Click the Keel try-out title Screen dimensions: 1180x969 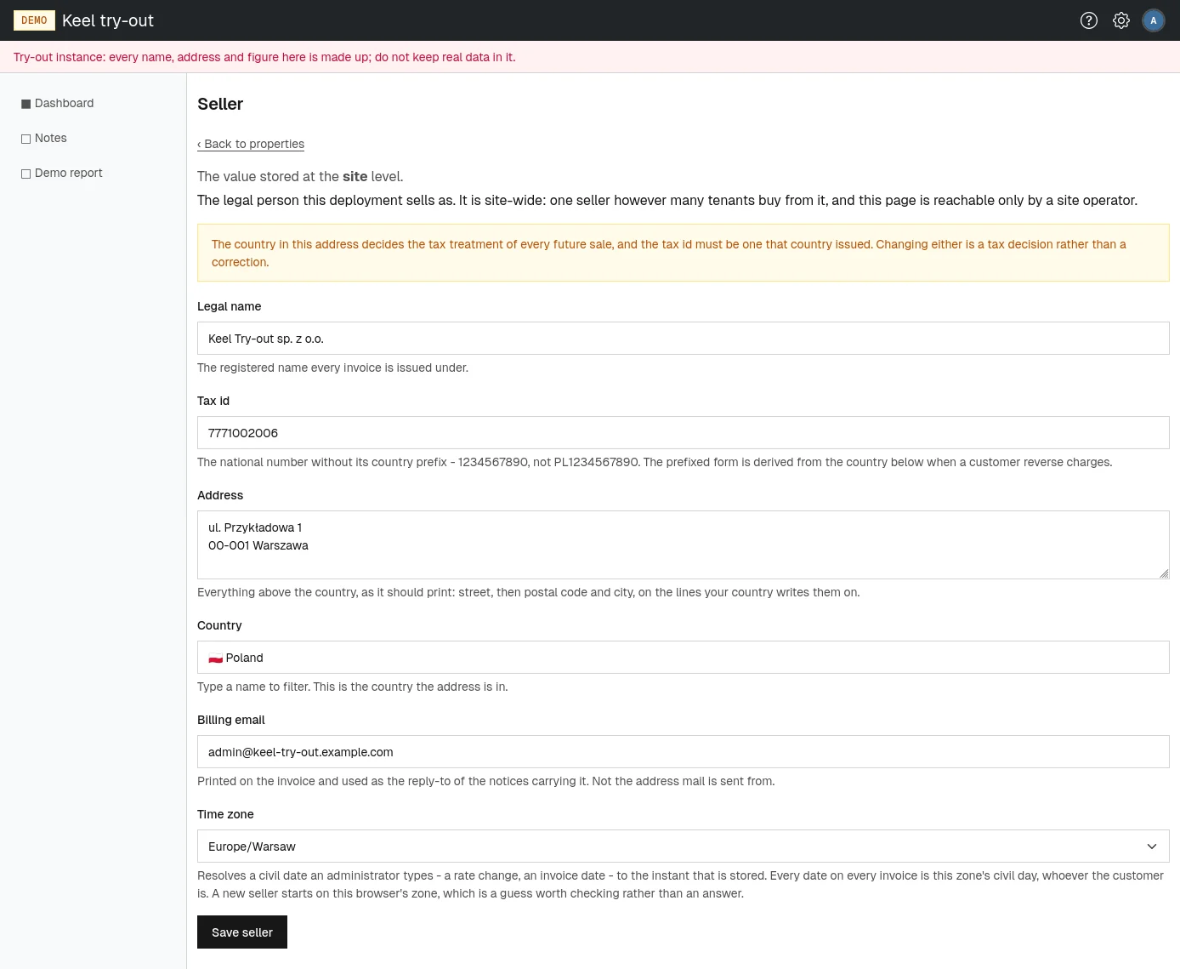pos(108,20)
